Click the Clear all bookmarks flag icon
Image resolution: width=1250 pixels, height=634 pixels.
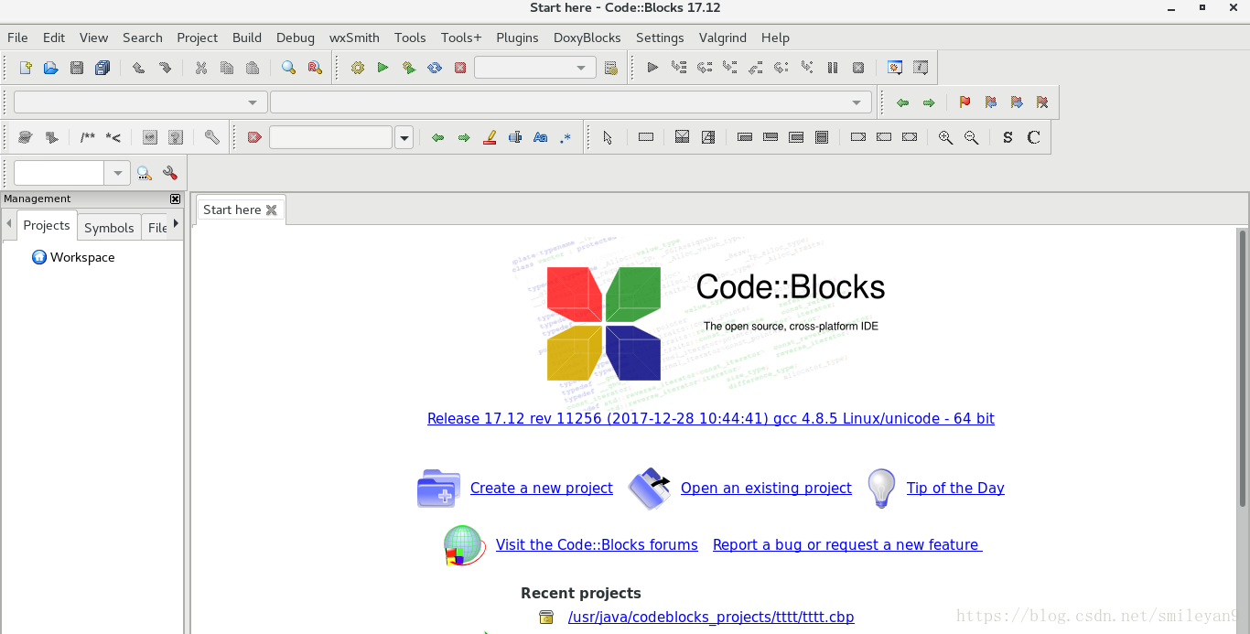coord(1042,102)
